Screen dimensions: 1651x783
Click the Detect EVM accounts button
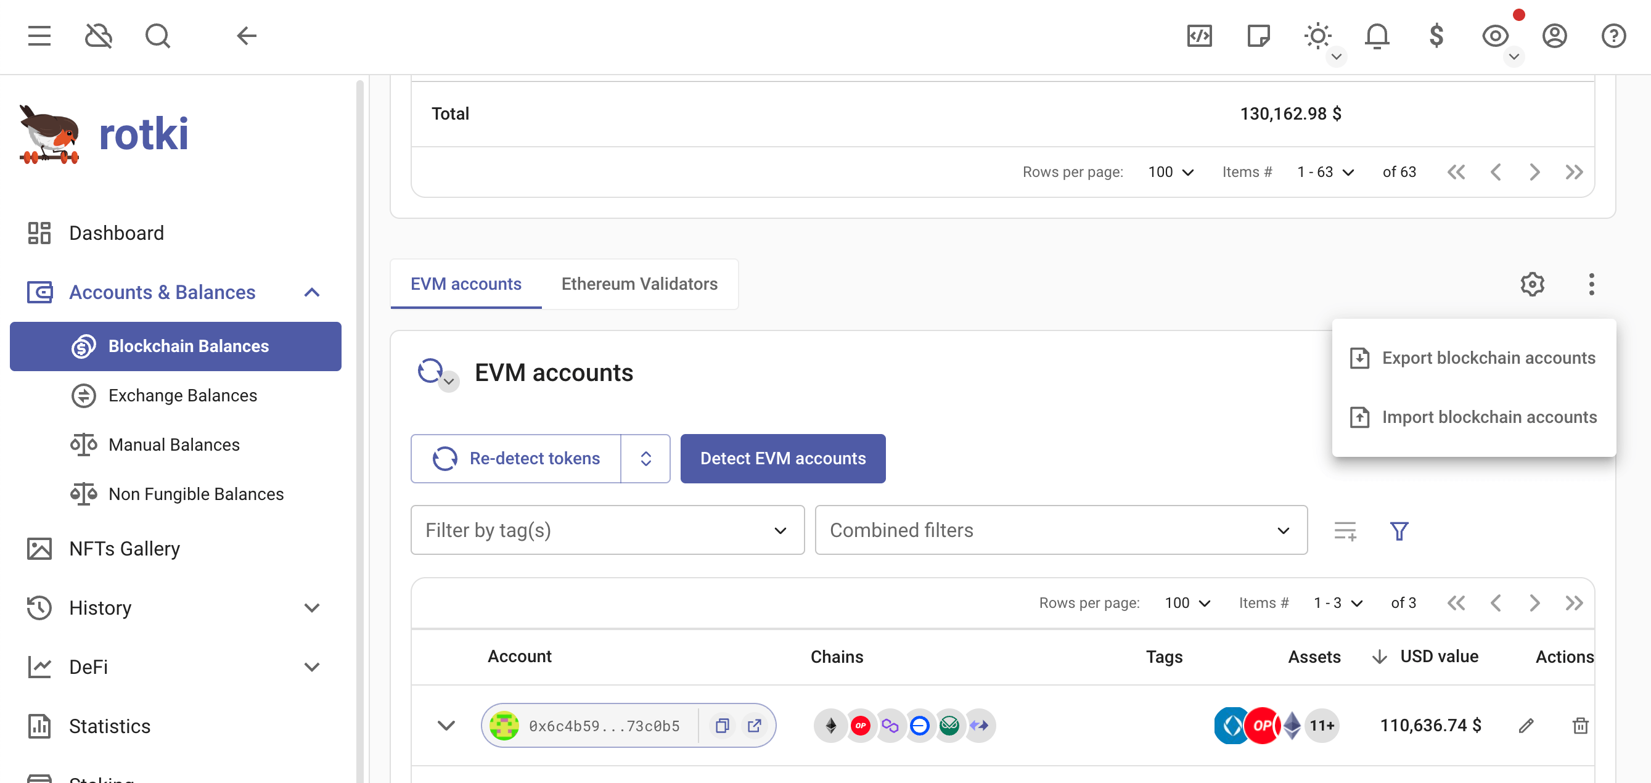pyautogui.click(x=782, y=458)
